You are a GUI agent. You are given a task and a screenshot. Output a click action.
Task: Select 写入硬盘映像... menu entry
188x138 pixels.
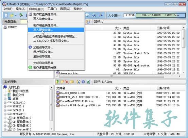point(56,30)
